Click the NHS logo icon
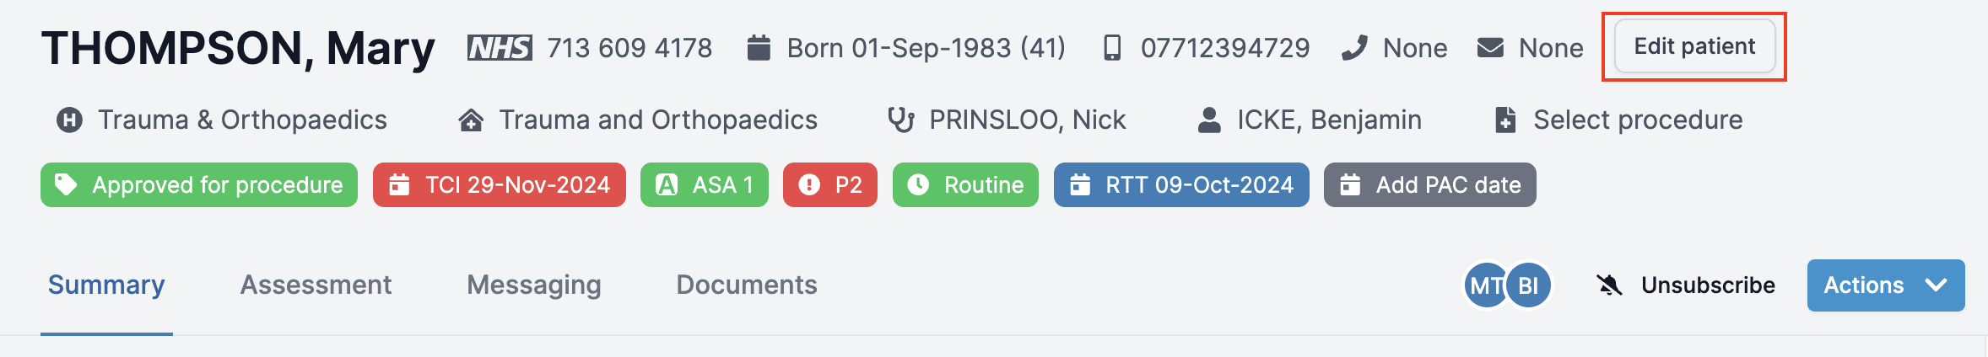The image size is (1988, 357). (500, 48)
